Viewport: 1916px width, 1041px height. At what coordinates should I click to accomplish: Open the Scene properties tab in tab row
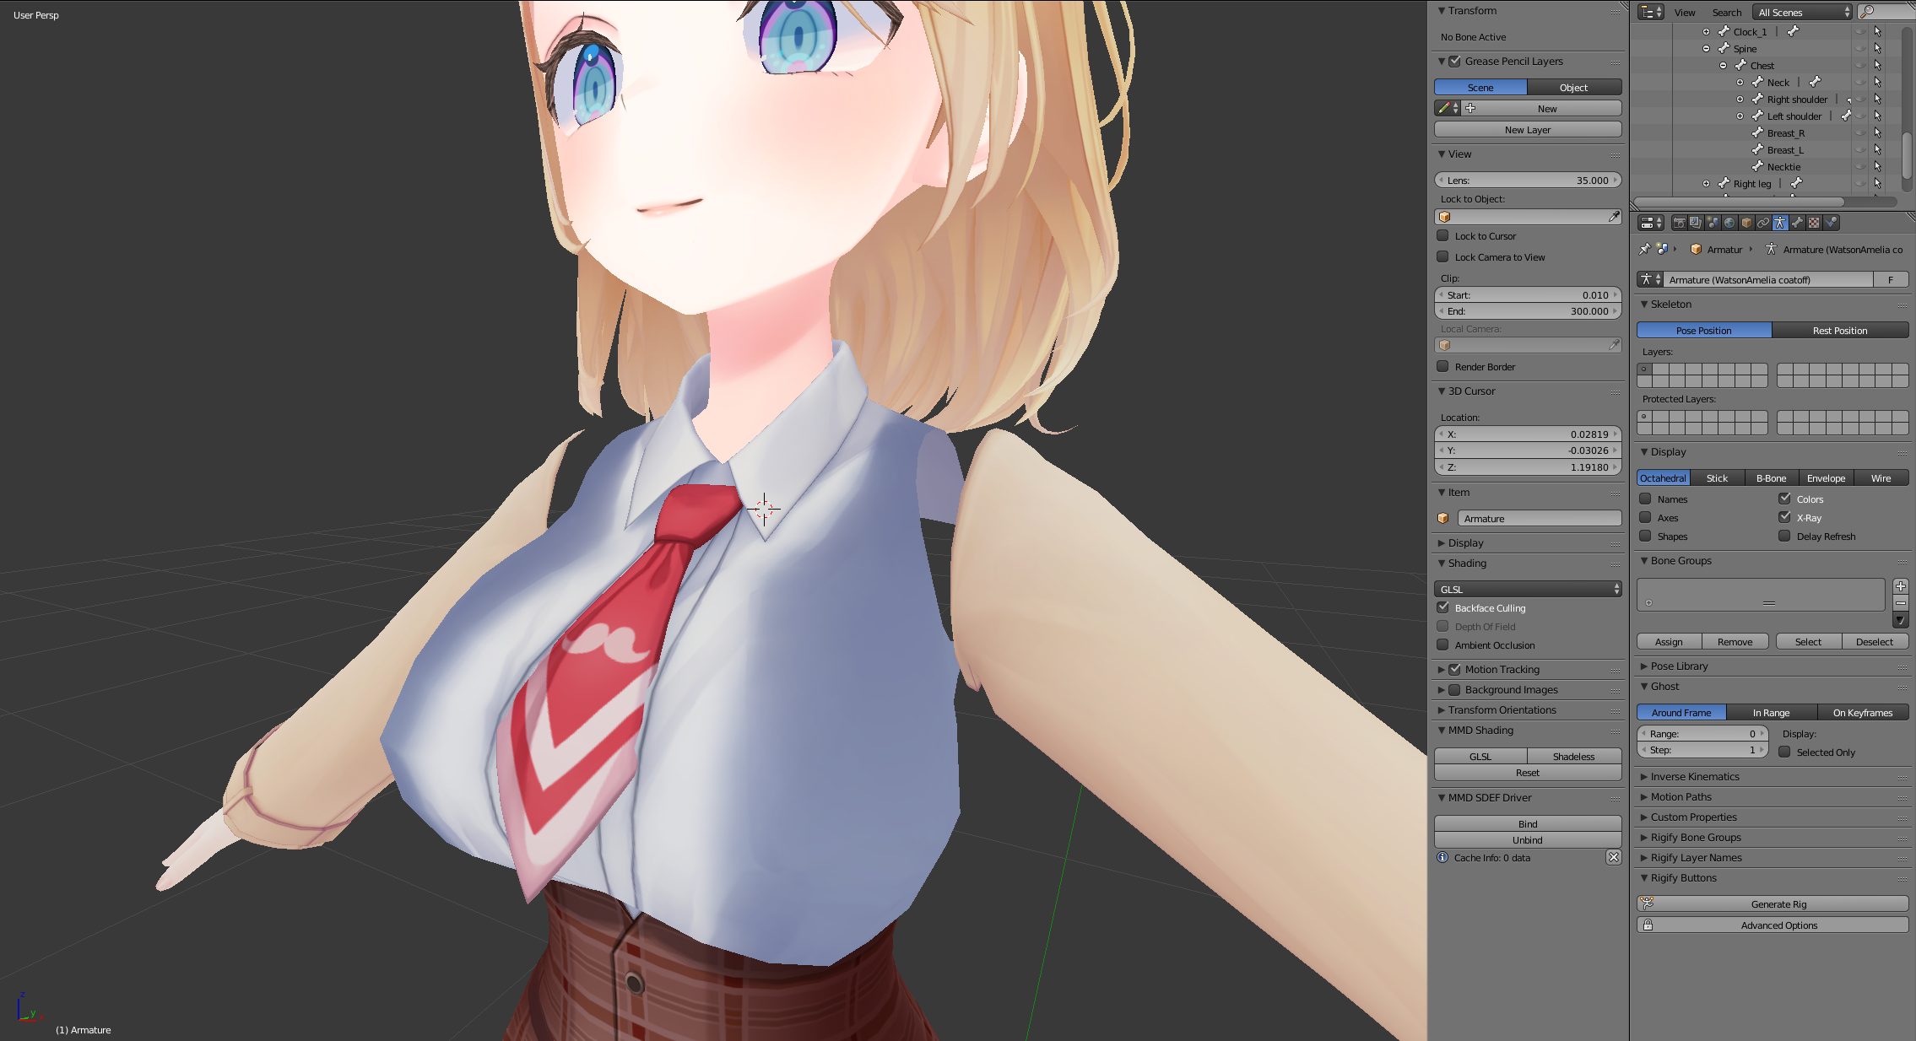(x=1713, y=223)
